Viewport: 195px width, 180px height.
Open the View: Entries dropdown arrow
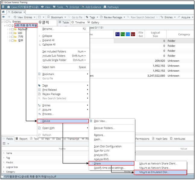tap(34, 17)
